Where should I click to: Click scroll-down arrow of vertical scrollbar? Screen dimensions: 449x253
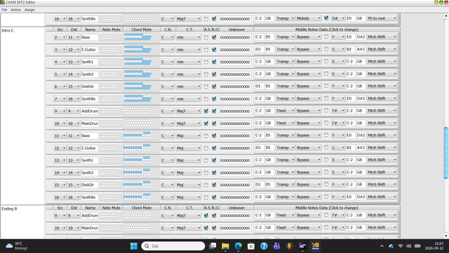point(446,236)
